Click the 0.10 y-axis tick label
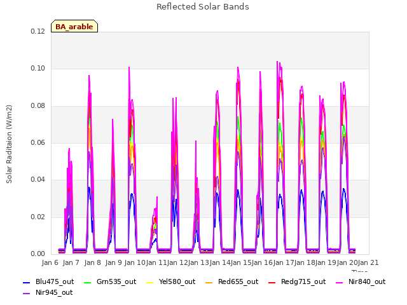 pos(38,69)
